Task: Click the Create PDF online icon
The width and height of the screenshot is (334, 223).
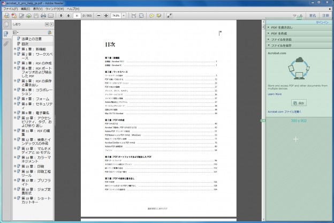Action: pos(14,16)
